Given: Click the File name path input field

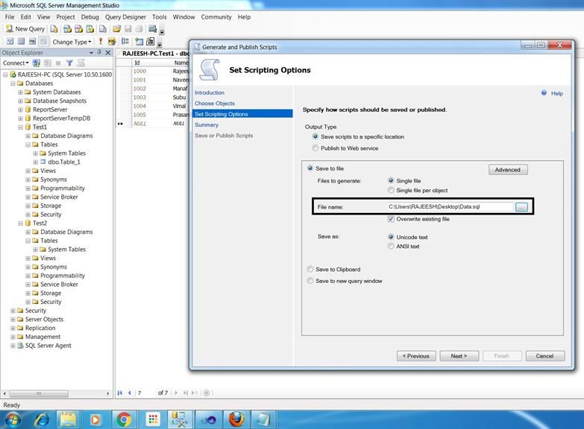Looking at the screenshot, I should tap(450, 207).
